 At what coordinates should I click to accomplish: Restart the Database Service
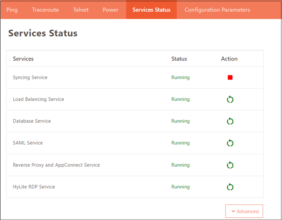click(230, 121)
